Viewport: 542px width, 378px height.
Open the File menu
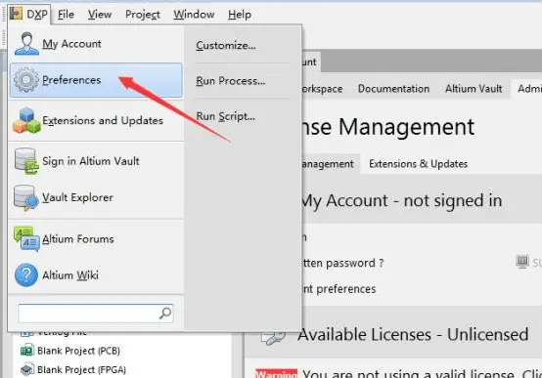66,15
